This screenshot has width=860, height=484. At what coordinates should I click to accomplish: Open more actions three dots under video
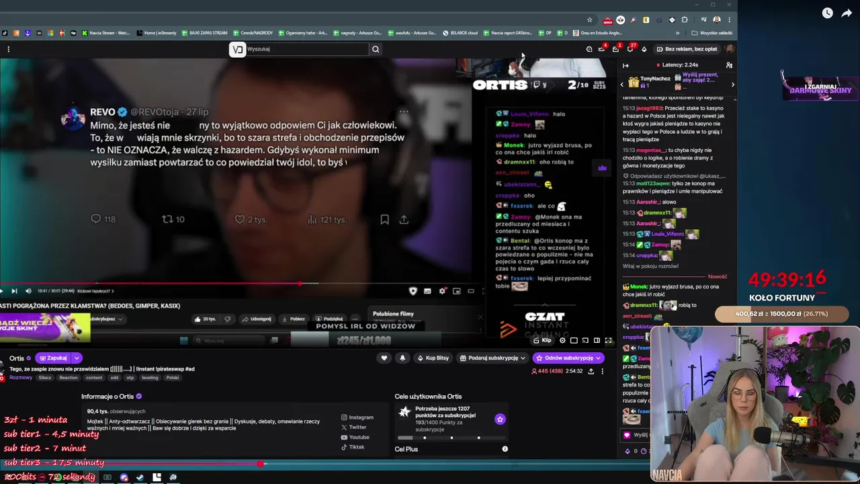pos(355,319)
